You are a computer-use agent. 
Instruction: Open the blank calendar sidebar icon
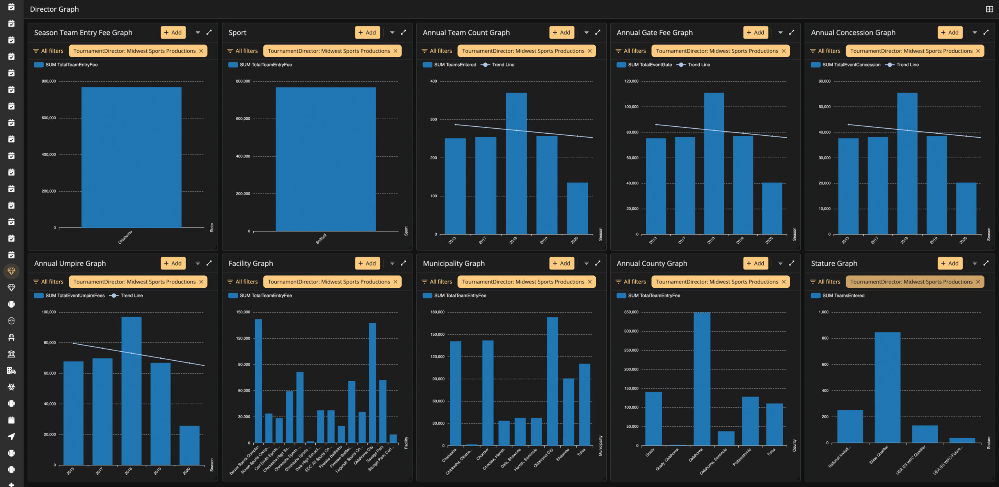(11, 420)
